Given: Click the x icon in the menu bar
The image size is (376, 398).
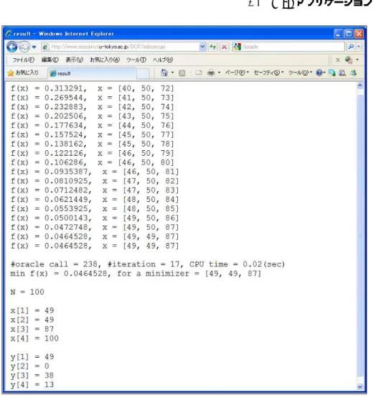Looking at the screenshot, I should [x=338, y=60].
